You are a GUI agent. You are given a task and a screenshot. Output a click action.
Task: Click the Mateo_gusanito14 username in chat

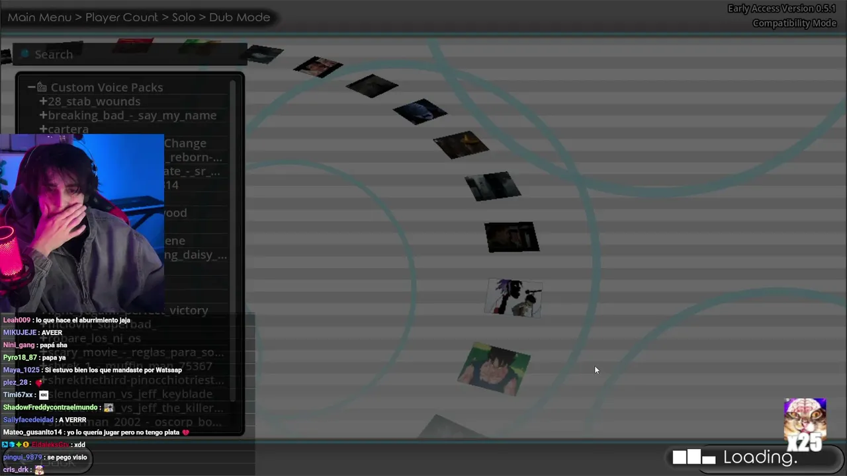32,432
